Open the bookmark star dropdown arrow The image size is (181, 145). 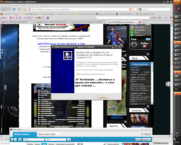pyautogui.click(x=136, y=9)
